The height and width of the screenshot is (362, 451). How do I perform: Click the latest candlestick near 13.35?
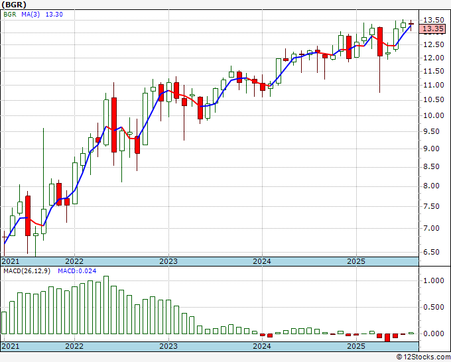coord(411,24)
